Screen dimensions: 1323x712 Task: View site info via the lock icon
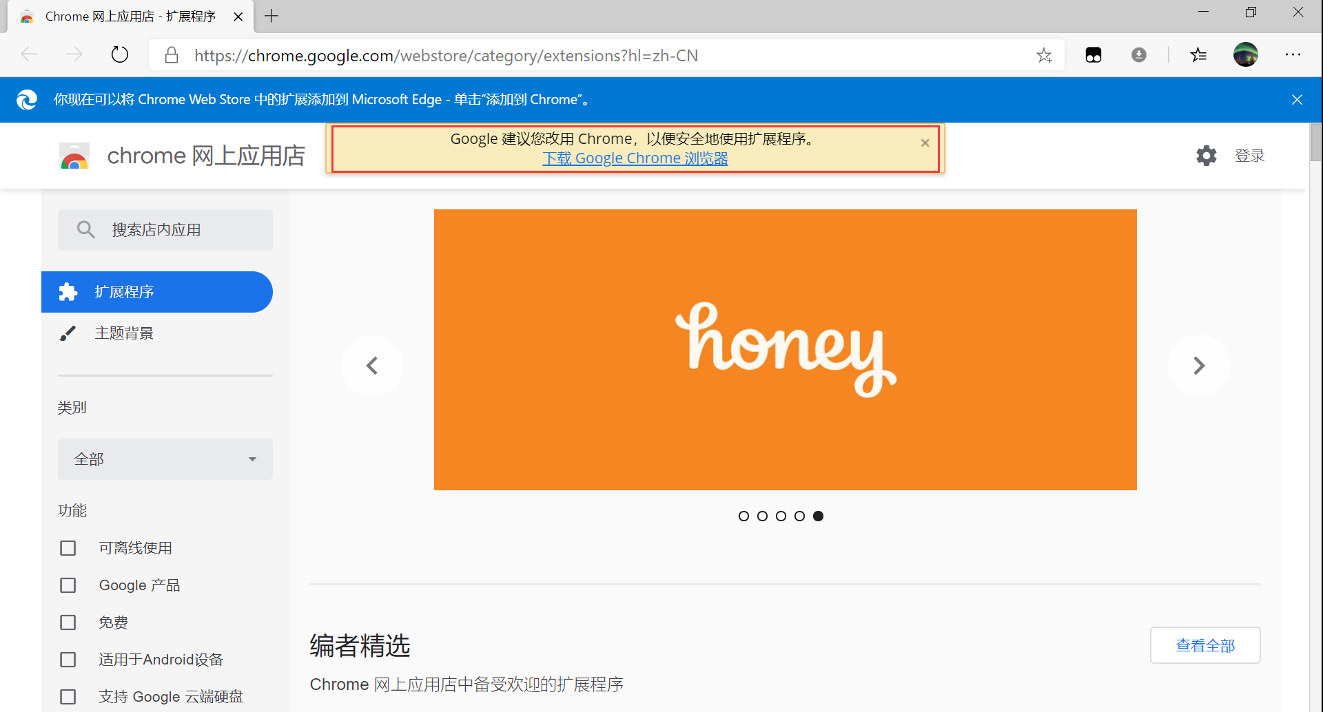172,55
